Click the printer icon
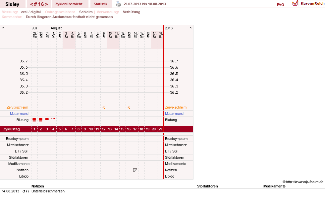Screen dimensions: 325x199 tap(119, 4)
